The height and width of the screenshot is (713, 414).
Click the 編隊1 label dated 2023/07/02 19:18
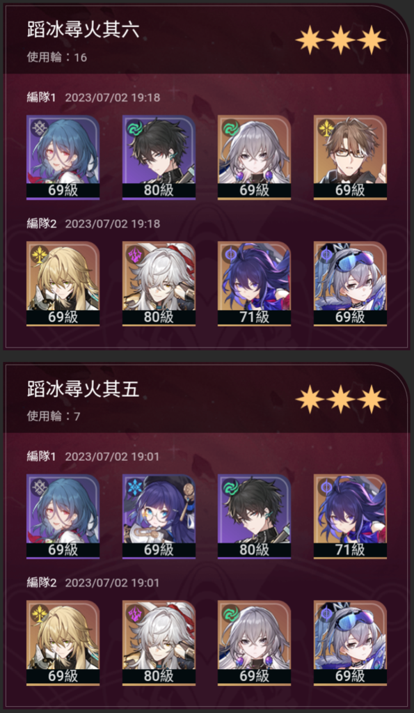coord(41,97)
